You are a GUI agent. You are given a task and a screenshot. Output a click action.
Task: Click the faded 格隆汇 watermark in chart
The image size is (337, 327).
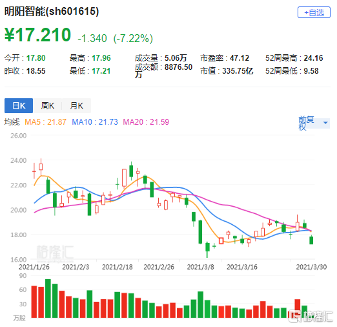click(55, 252)
